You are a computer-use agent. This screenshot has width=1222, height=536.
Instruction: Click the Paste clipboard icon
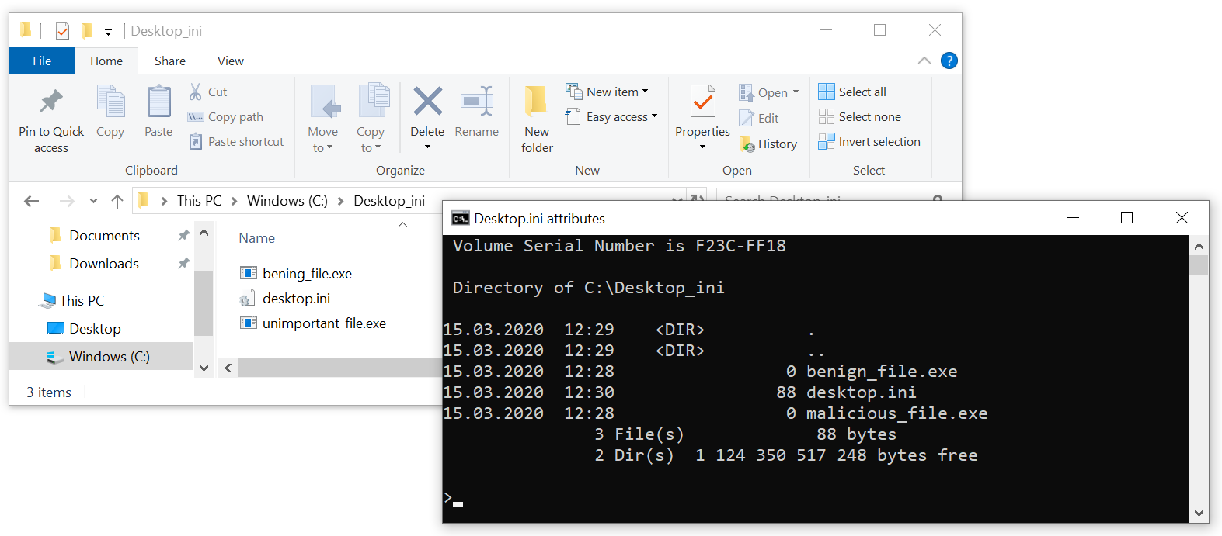point(158,102)
